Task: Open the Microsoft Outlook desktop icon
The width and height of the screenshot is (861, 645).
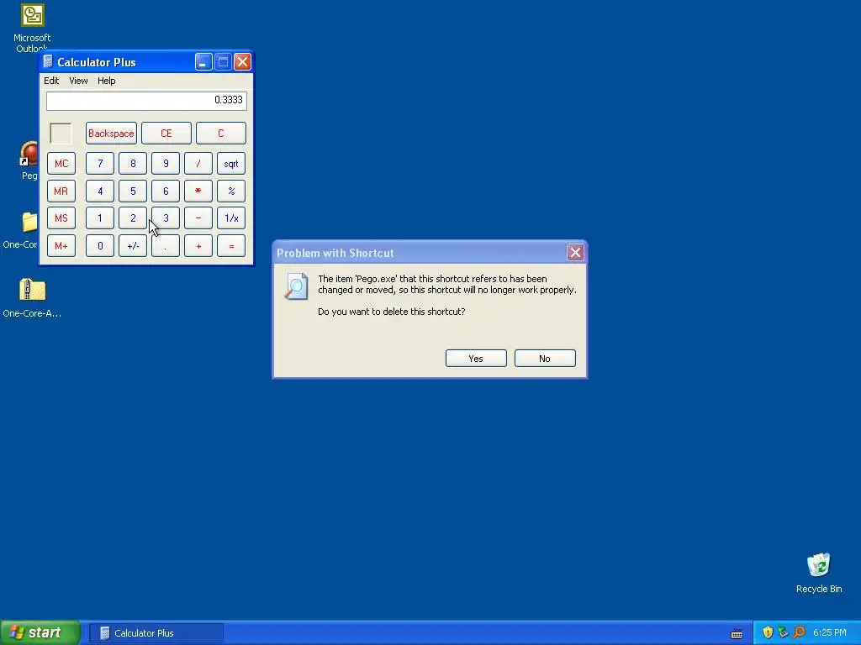Action: click(32, 15)
